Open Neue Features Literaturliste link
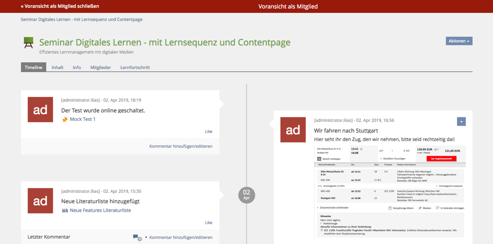Screen dimensions: 493x244 click(x=100, y=211)
